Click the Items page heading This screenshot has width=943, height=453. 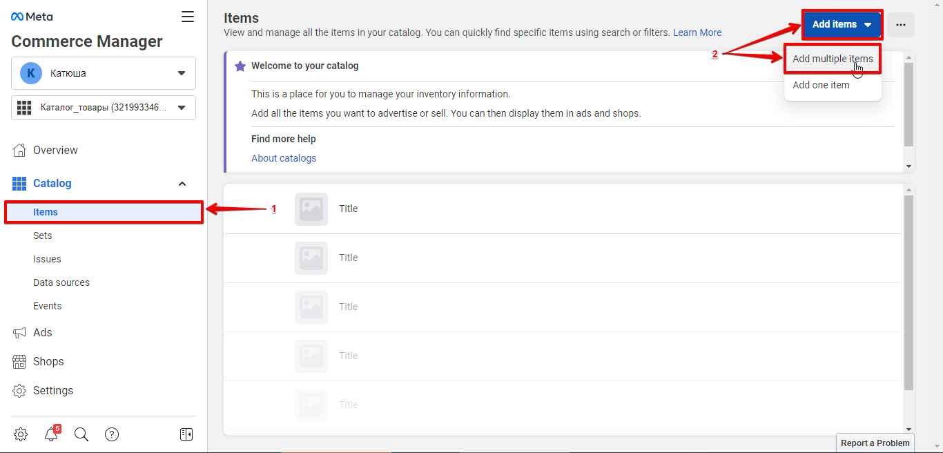pyautogui.click(x=242, y=18)
